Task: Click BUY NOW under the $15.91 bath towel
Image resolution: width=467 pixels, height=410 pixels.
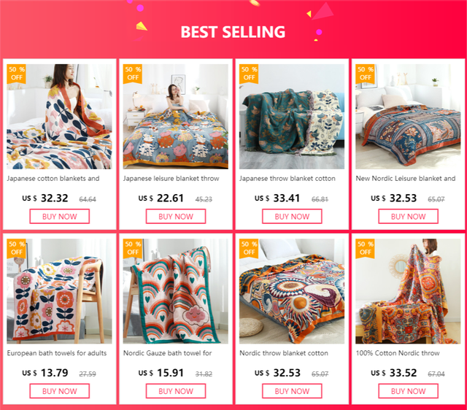Action: coord(176,391)
